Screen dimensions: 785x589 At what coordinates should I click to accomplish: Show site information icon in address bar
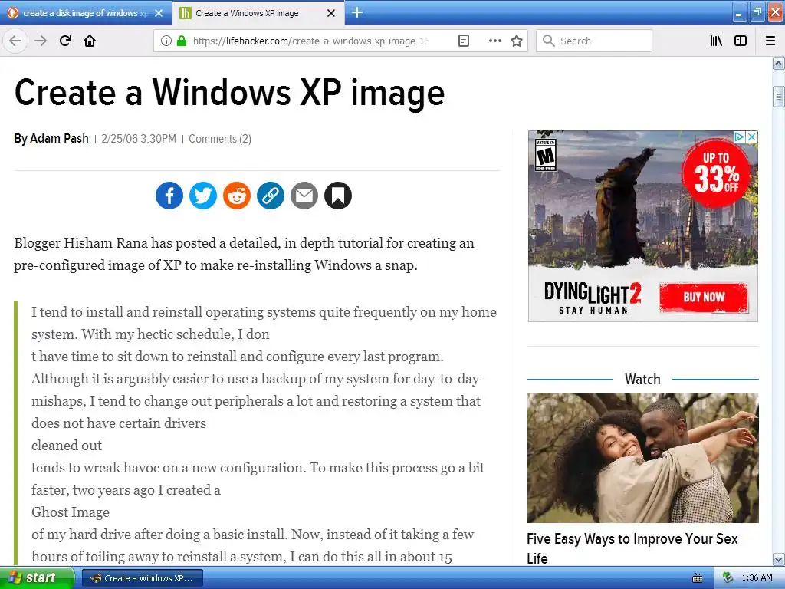[166, 41]
